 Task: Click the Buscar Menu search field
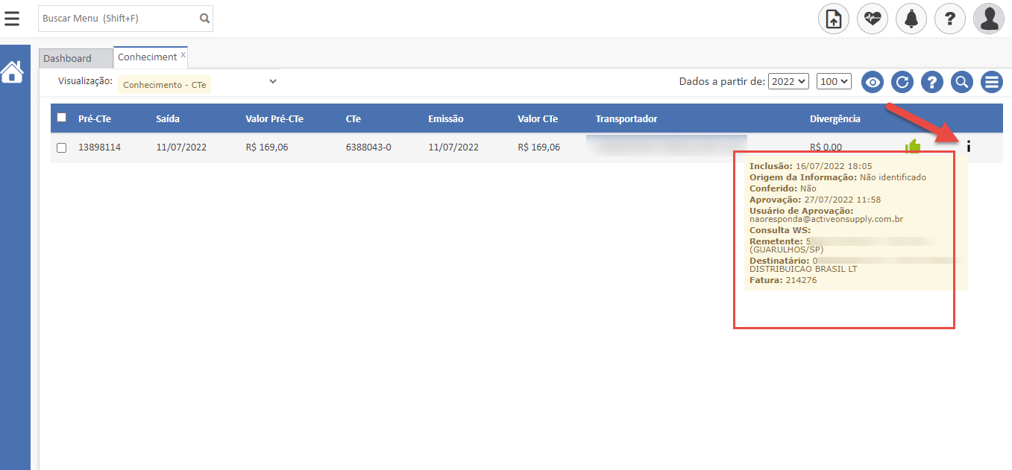118,19
